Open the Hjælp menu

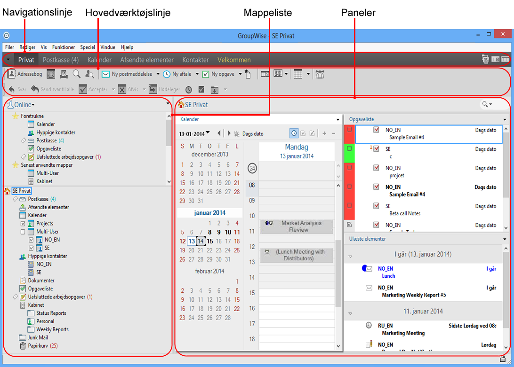point(127,47)
